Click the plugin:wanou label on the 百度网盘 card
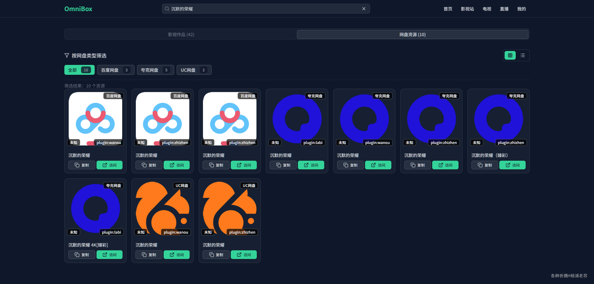 (109, 142)
